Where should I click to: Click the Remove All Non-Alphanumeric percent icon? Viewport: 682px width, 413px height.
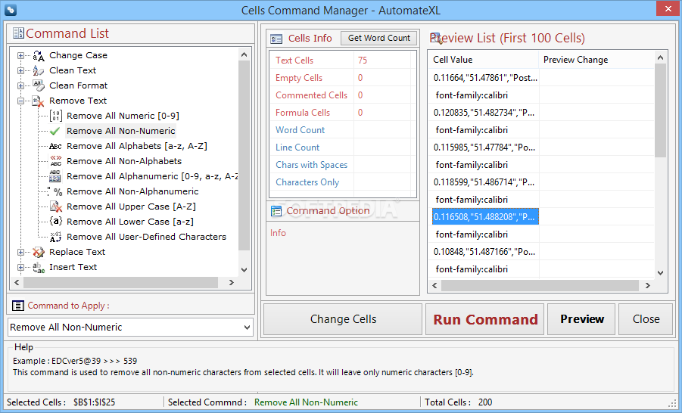pyautogui.click(x=56, y=191)
